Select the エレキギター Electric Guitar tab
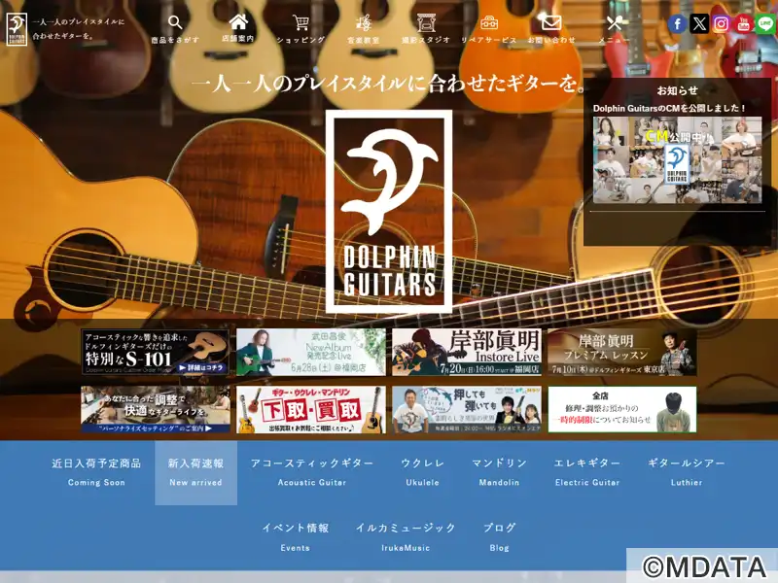778x583 pixels. click(587, 472)
